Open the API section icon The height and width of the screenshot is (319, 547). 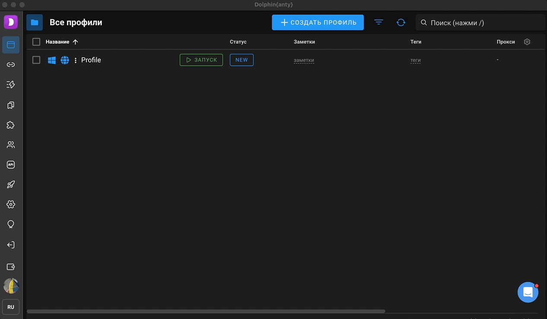point(11,165)
